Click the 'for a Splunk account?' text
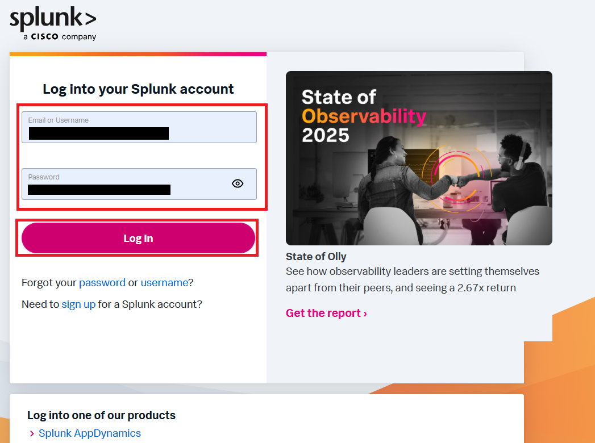 (150, 304)
